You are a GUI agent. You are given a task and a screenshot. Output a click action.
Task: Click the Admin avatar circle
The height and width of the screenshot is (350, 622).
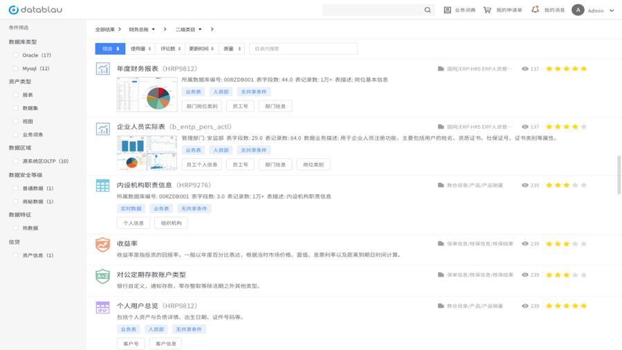click(x=578, y=10)
